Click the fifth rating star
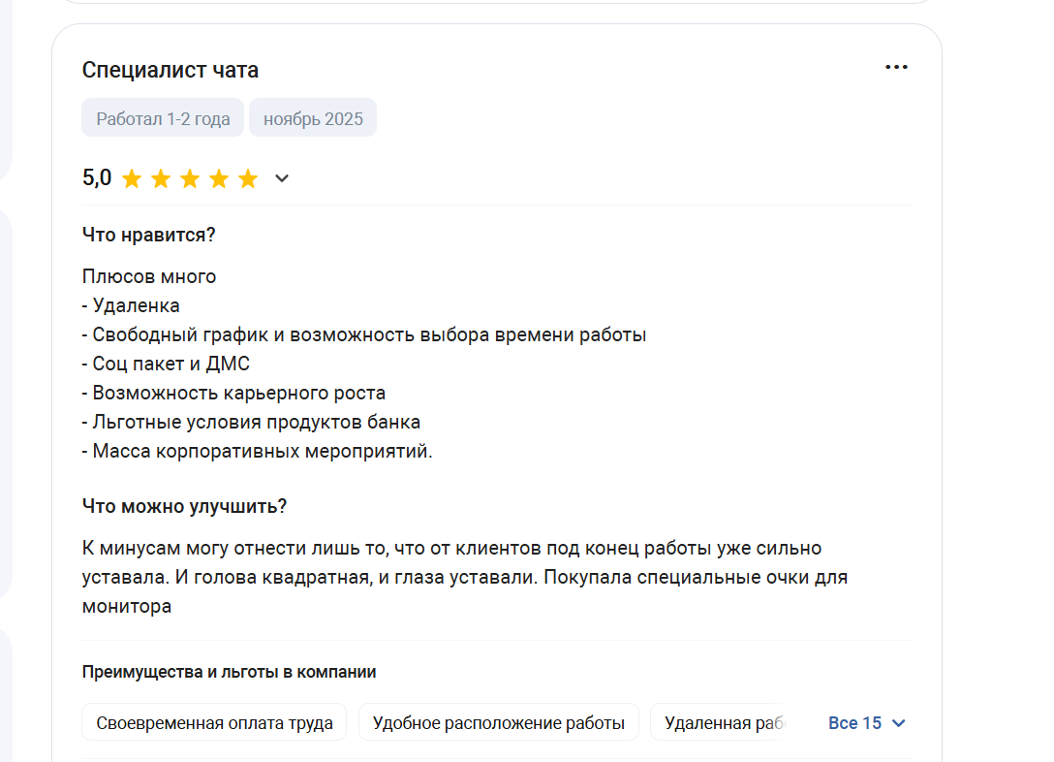 point(248,179)
